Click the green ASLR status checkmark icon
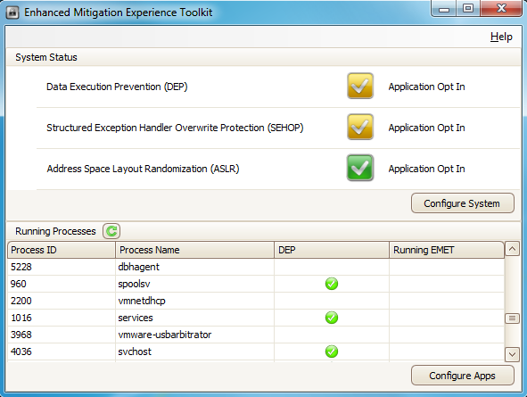527x397 pixels. (360, 168)
